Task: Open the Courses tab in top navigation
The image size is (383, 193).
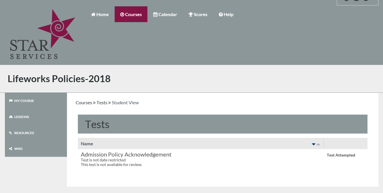Action: tap(131, 14)
